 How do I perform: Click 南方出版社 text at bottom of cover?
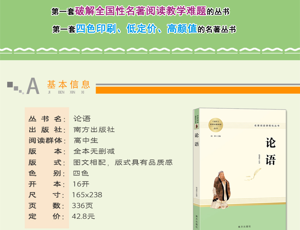point(244,227)
